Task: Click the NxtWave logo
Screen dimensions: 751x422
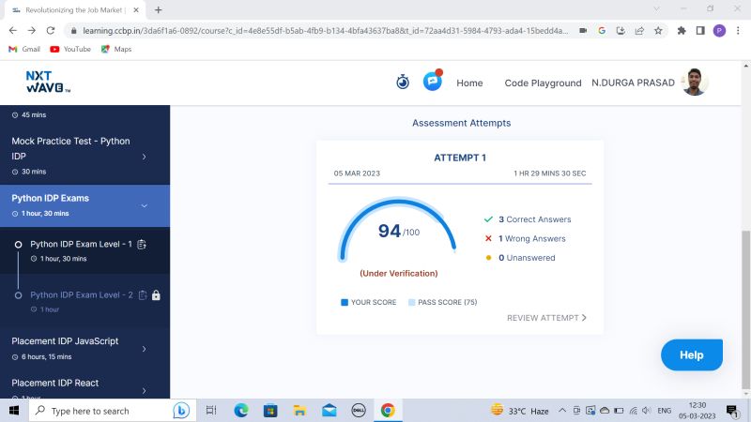Action: click(49, 82)
